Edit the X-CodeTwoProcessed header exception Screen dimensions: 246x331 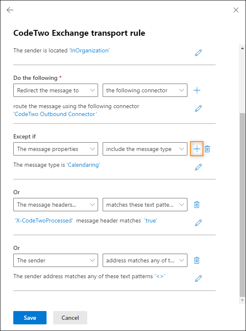tap(198, 223)
